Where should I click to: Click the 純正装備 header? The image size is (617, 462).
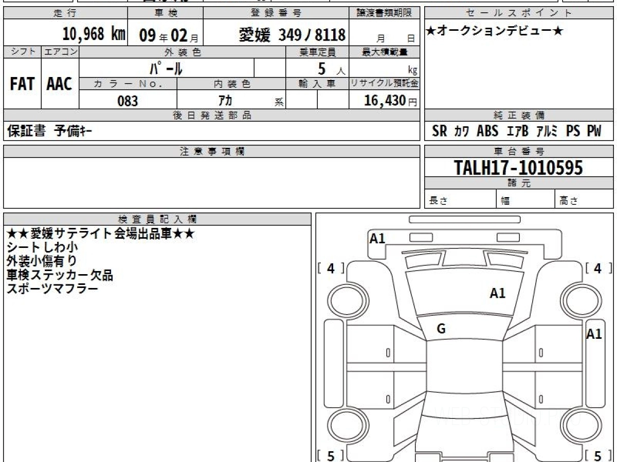coord(518,115)
